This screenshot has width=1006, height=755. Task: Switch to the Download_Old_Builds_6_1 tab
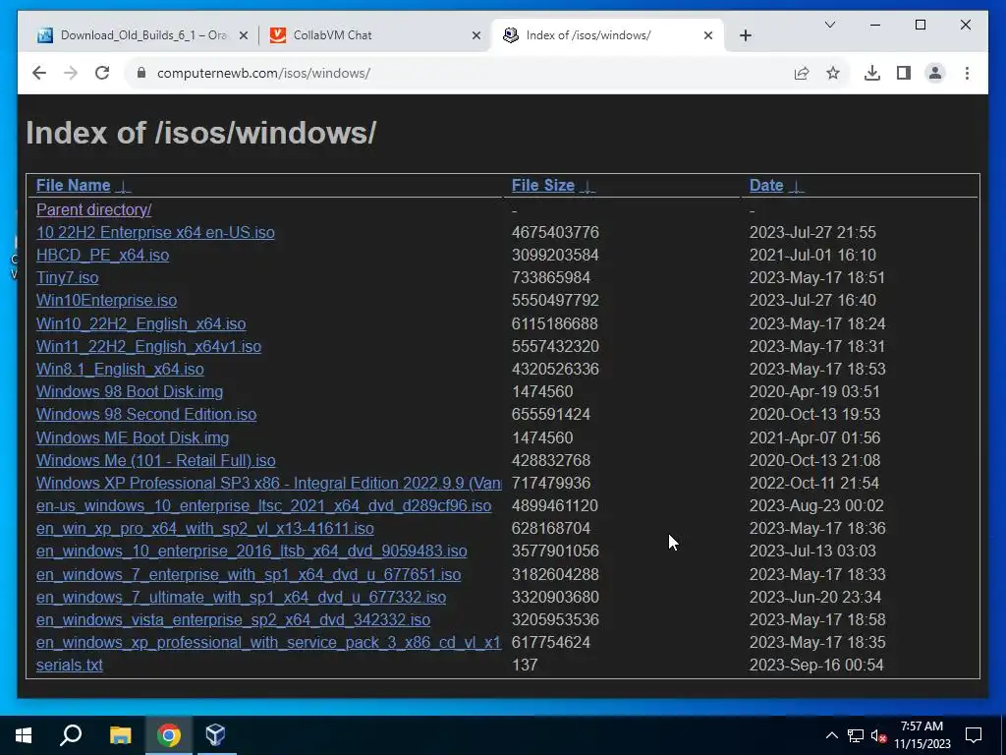[142, 35]
